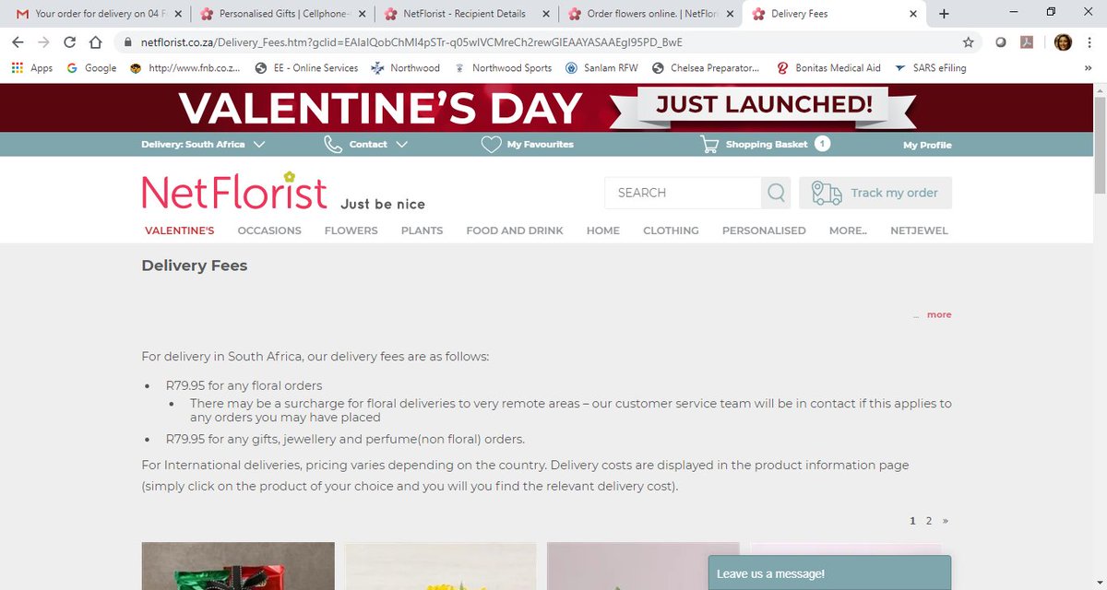1107x590 pixels.
Task: Open SARS eFiling bookmark
Action: coord(930,68)
